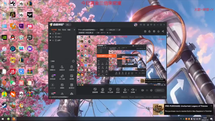Open the 读弹幕 tool
Viewport: 215px width, 121px height.
71,77
